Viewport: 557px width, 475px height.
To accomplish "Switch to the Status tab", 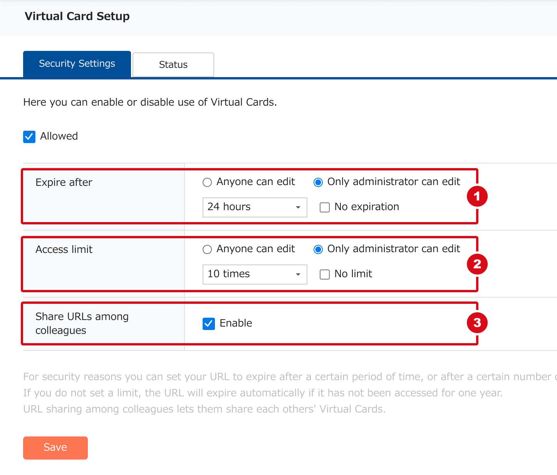I will [x=173, y=65].
